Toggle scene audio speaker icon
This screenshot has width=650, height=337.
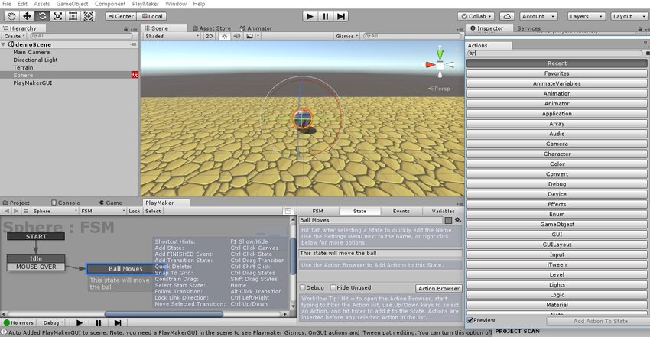coord(237,36)
